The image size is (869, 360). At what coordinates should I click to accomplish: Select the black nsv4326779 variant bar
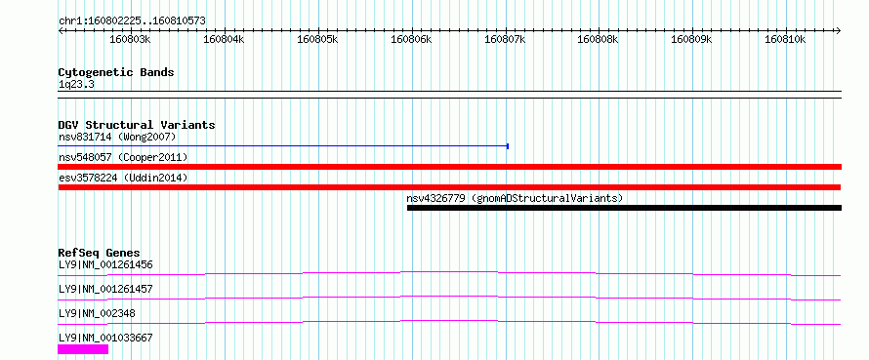pos(624,208)
